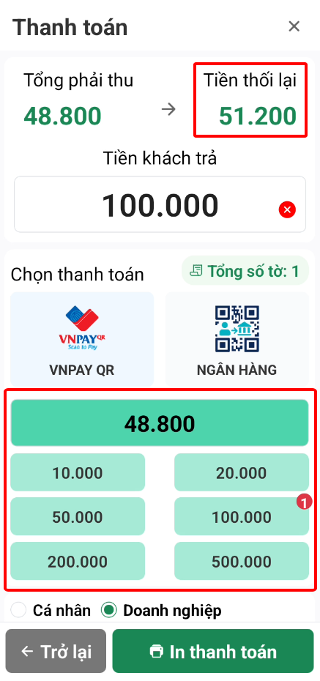
Task: Select the VNPAY QR payment logo
Action: (81, 327)
